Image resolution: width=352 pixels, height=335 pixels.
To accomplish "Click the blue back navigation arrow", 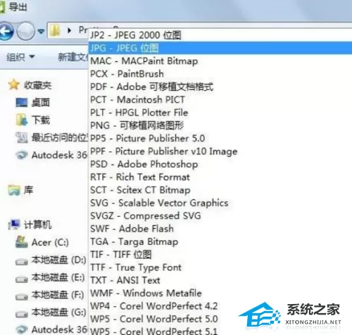I will coord(6,31).
